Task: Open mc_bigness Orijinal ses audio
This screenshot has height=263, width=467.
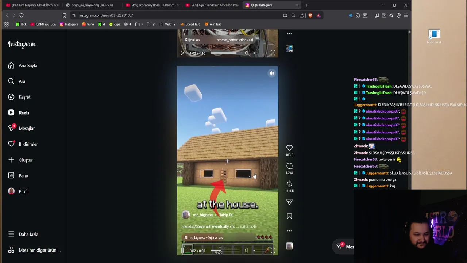Action: (x=205, y=238)
